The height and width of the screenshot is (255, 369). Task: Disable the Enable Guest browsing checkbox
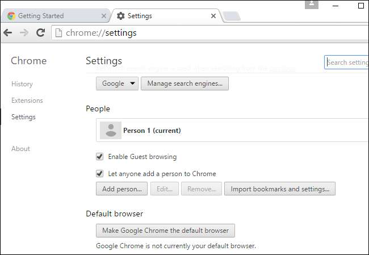coord(100,157)
